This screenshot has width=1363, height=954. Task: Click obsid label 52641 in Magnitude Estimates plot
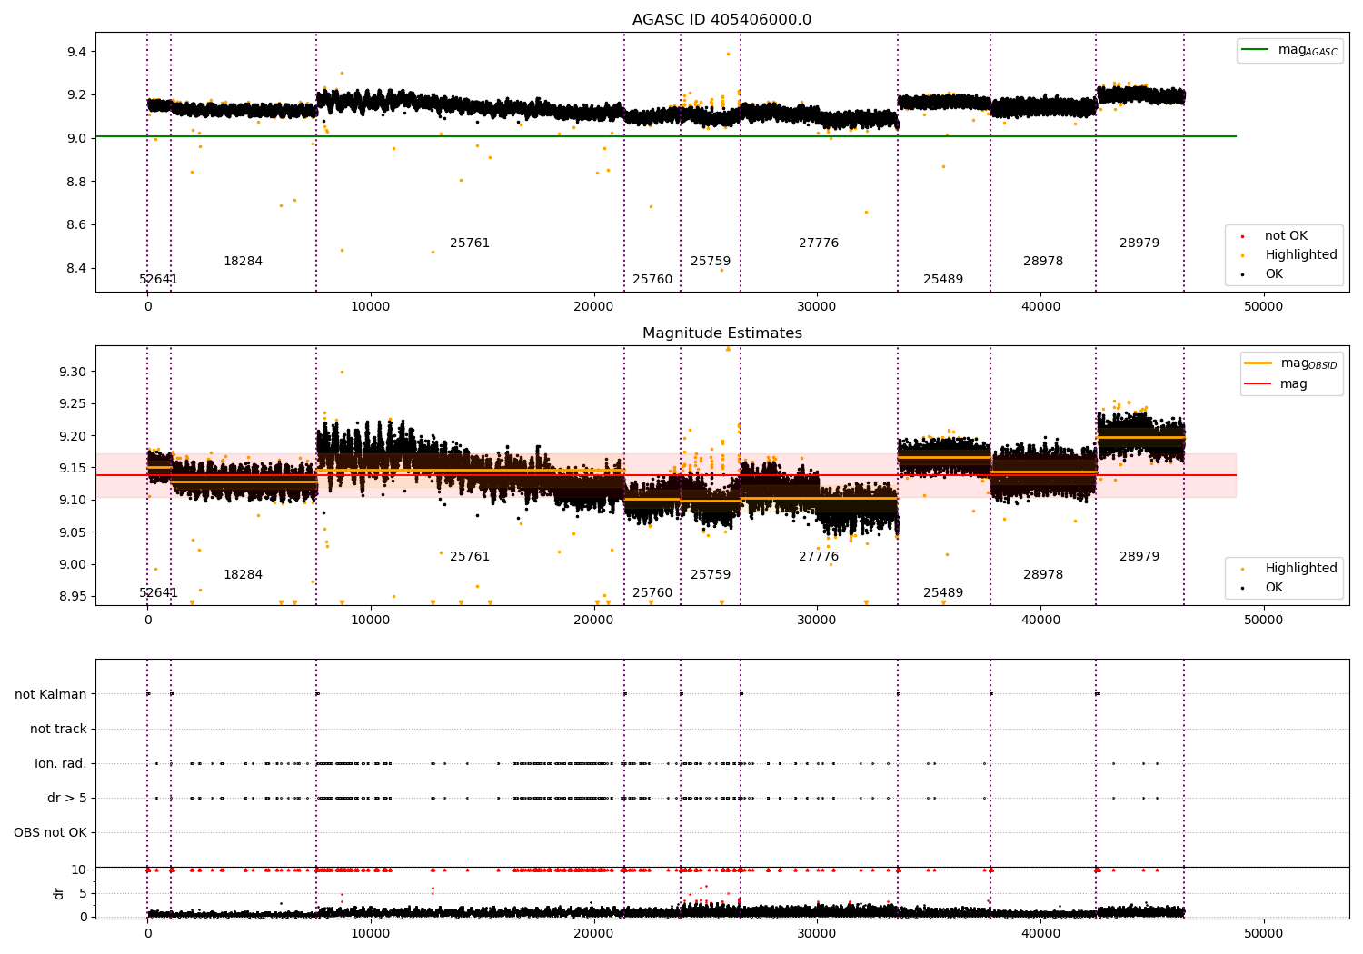[159, 593]
